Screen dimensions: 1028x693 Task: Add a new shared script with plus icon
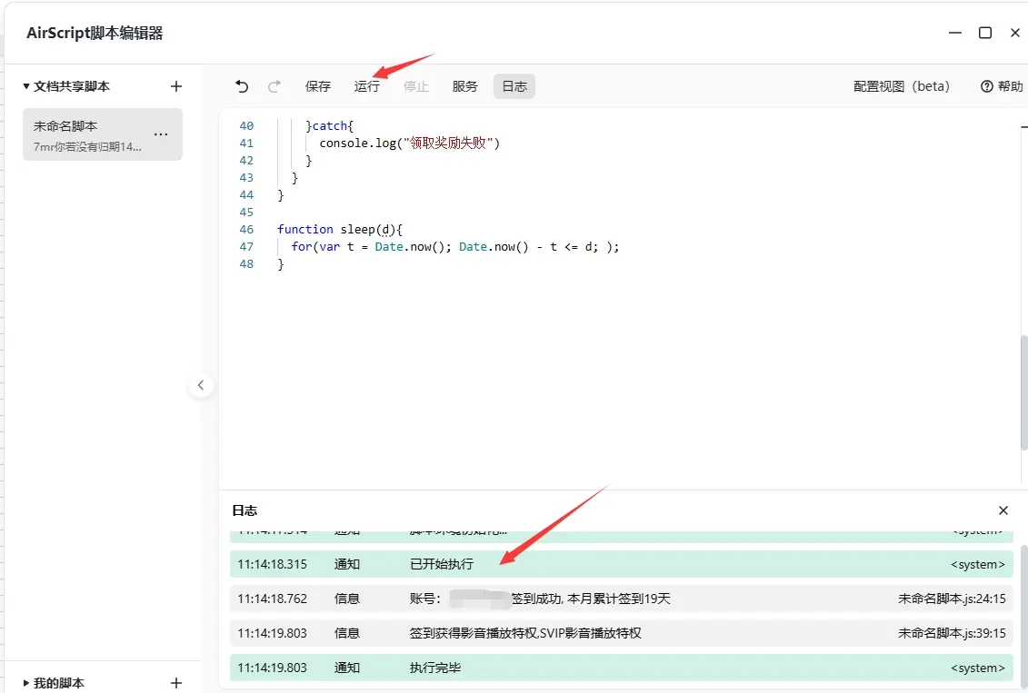click(x=176, y=86)
